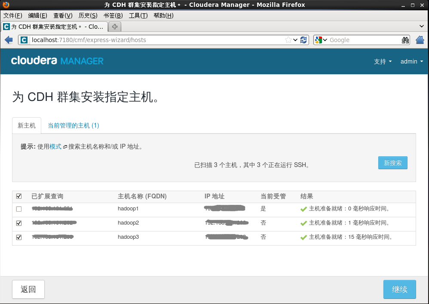
Task: Open the 编辑(E) menu
Action: (x=38, y=15)
